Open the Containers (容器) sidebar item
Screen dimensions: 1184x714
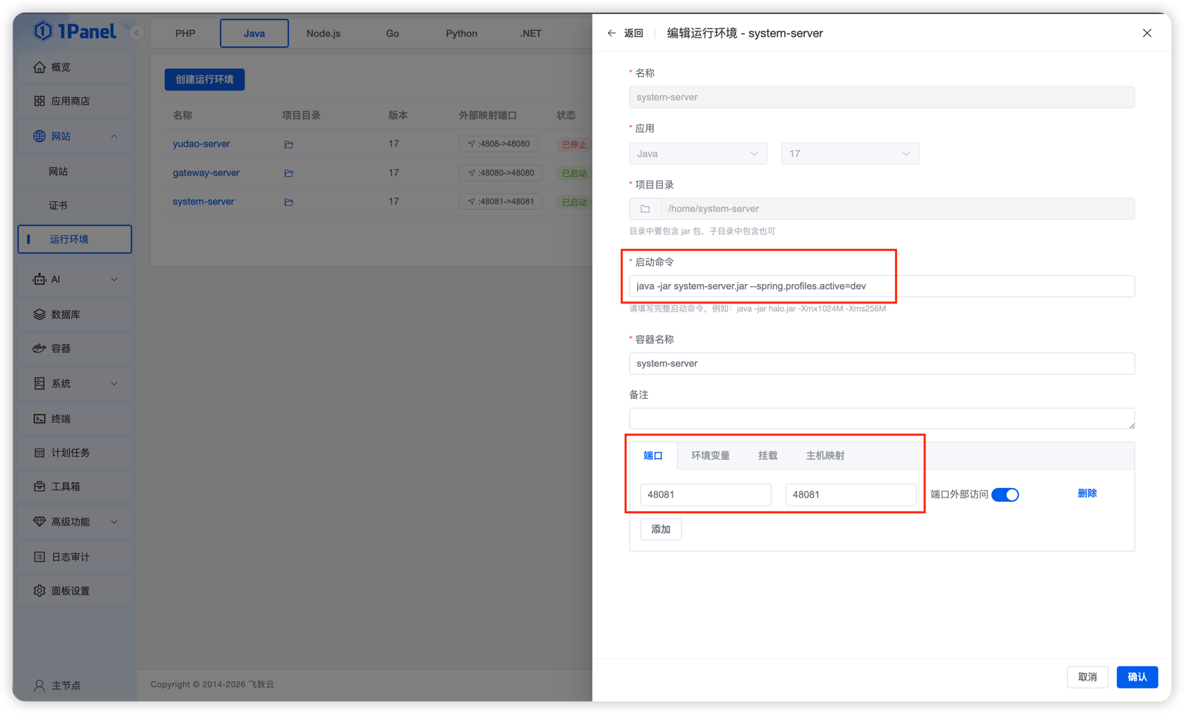tap(61, 348)
